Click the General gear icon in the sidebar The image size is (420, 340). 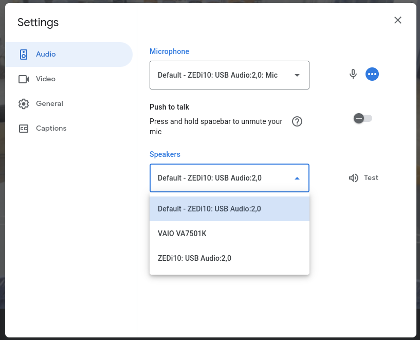click(x=24, y=104)
